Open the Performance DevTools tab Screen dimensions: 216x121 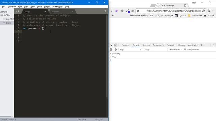(x=158, y=45)
